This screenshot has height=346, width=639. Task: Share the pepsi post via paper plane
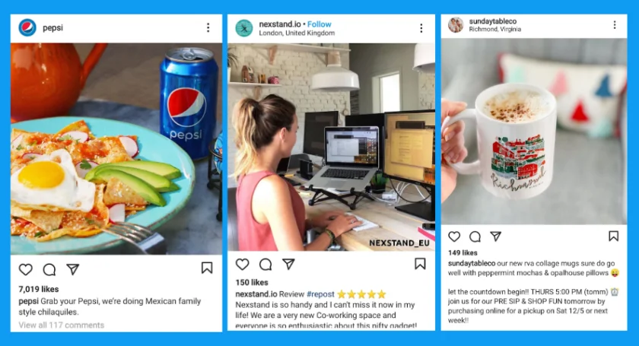tap(73, 269)
